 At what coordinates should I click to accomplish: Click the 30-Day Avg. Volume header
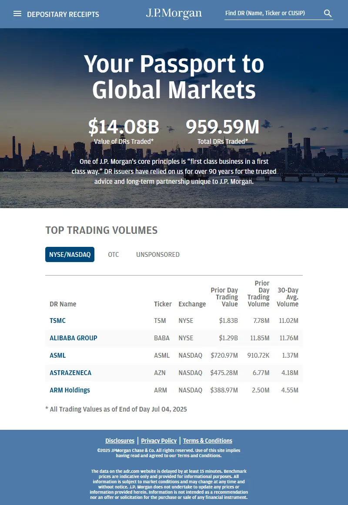click(288, 297)
